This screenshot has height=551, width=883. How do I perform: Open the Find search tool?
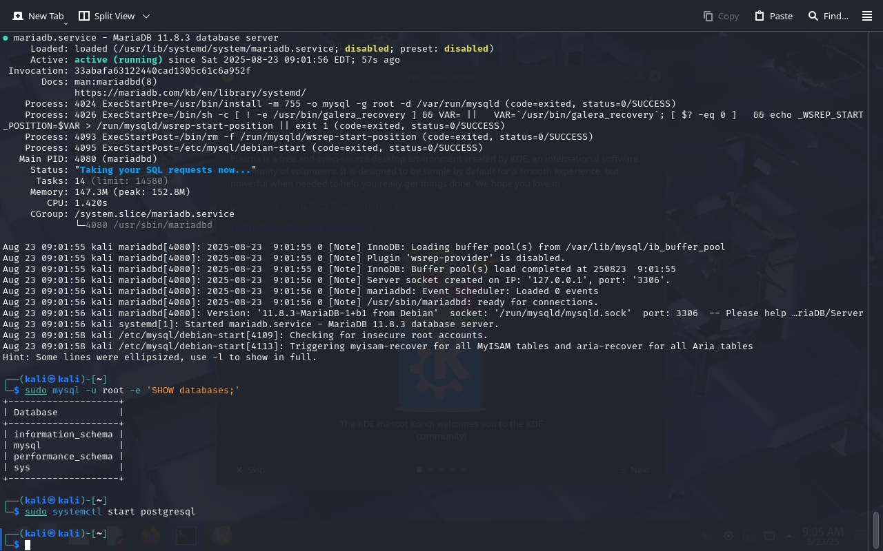828,16
